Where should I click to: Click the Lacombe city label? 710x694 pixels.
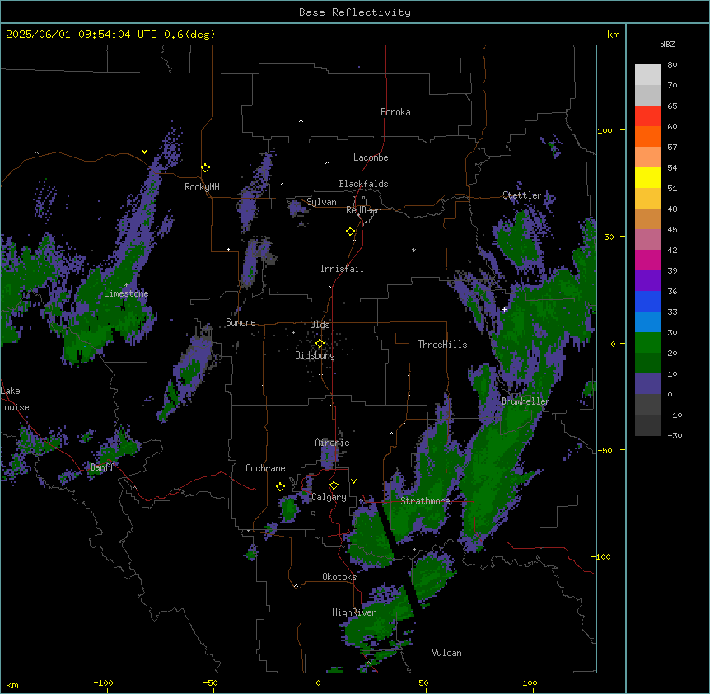pyautogui.click(x=371, y=157)
